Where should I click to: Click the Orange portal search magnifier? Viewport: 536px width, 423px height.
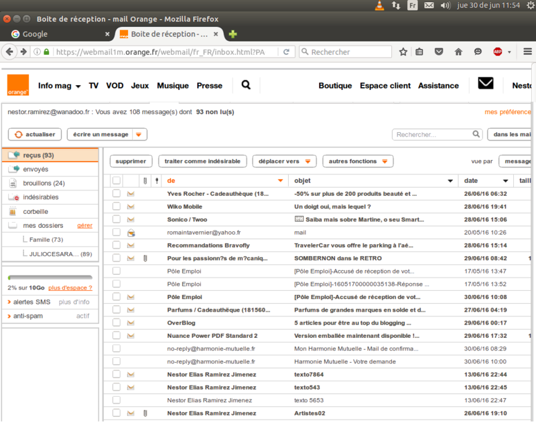tap(246, 85)
